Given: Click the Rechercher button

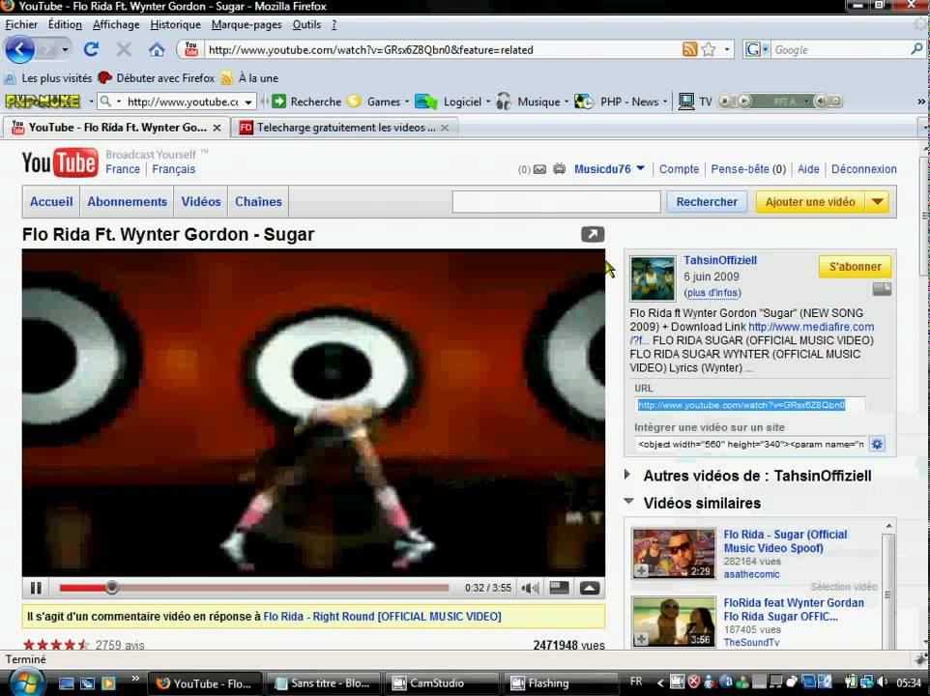Looking at the screenshot, I should [x=707, y=202].
